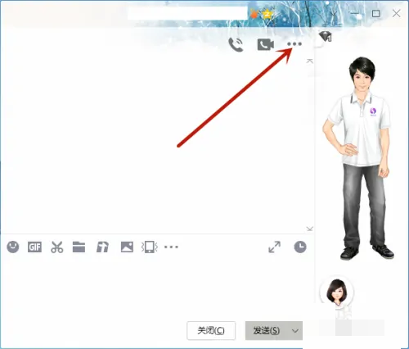Click the music note share icon

pos(102,247)
